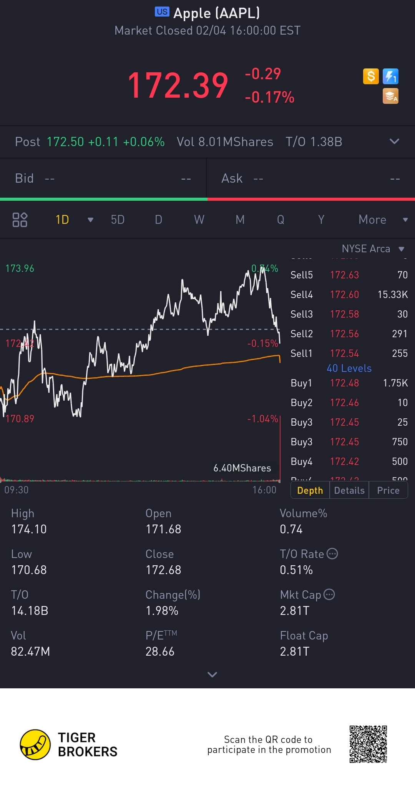
Task: Switch order panel to Price view
Action: tap(388, 490)
